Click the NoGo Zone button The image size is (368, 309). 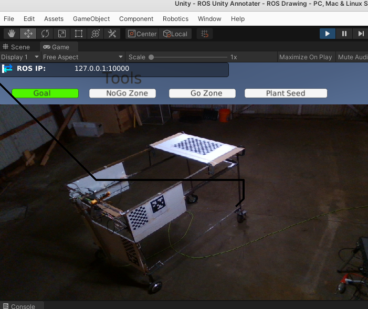122,93
